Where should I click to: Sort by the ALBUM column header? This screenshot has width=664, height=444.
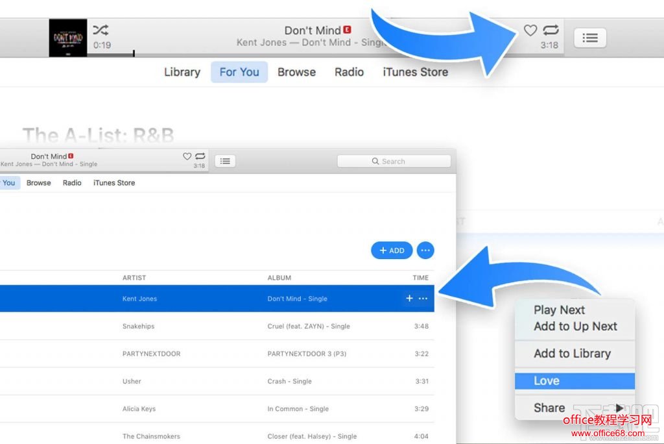coord(279,278)
